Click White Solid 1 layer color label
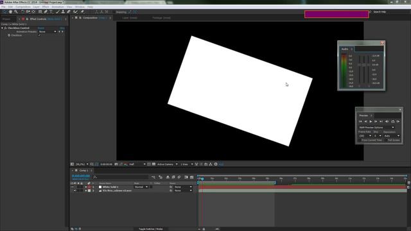The image size is (411, 231). (x=89, y=187)
